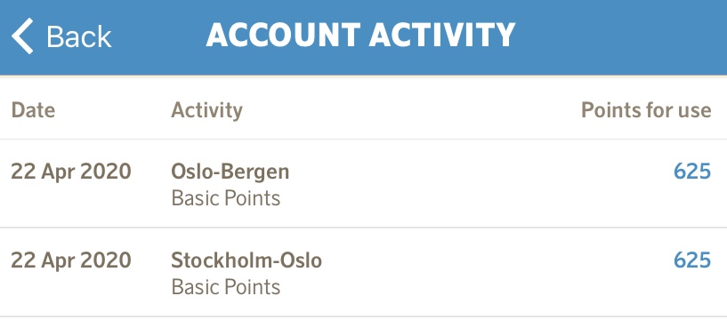Click the Date column header
Viewport: 727px width, 320px height.
(x=33, y=110)
